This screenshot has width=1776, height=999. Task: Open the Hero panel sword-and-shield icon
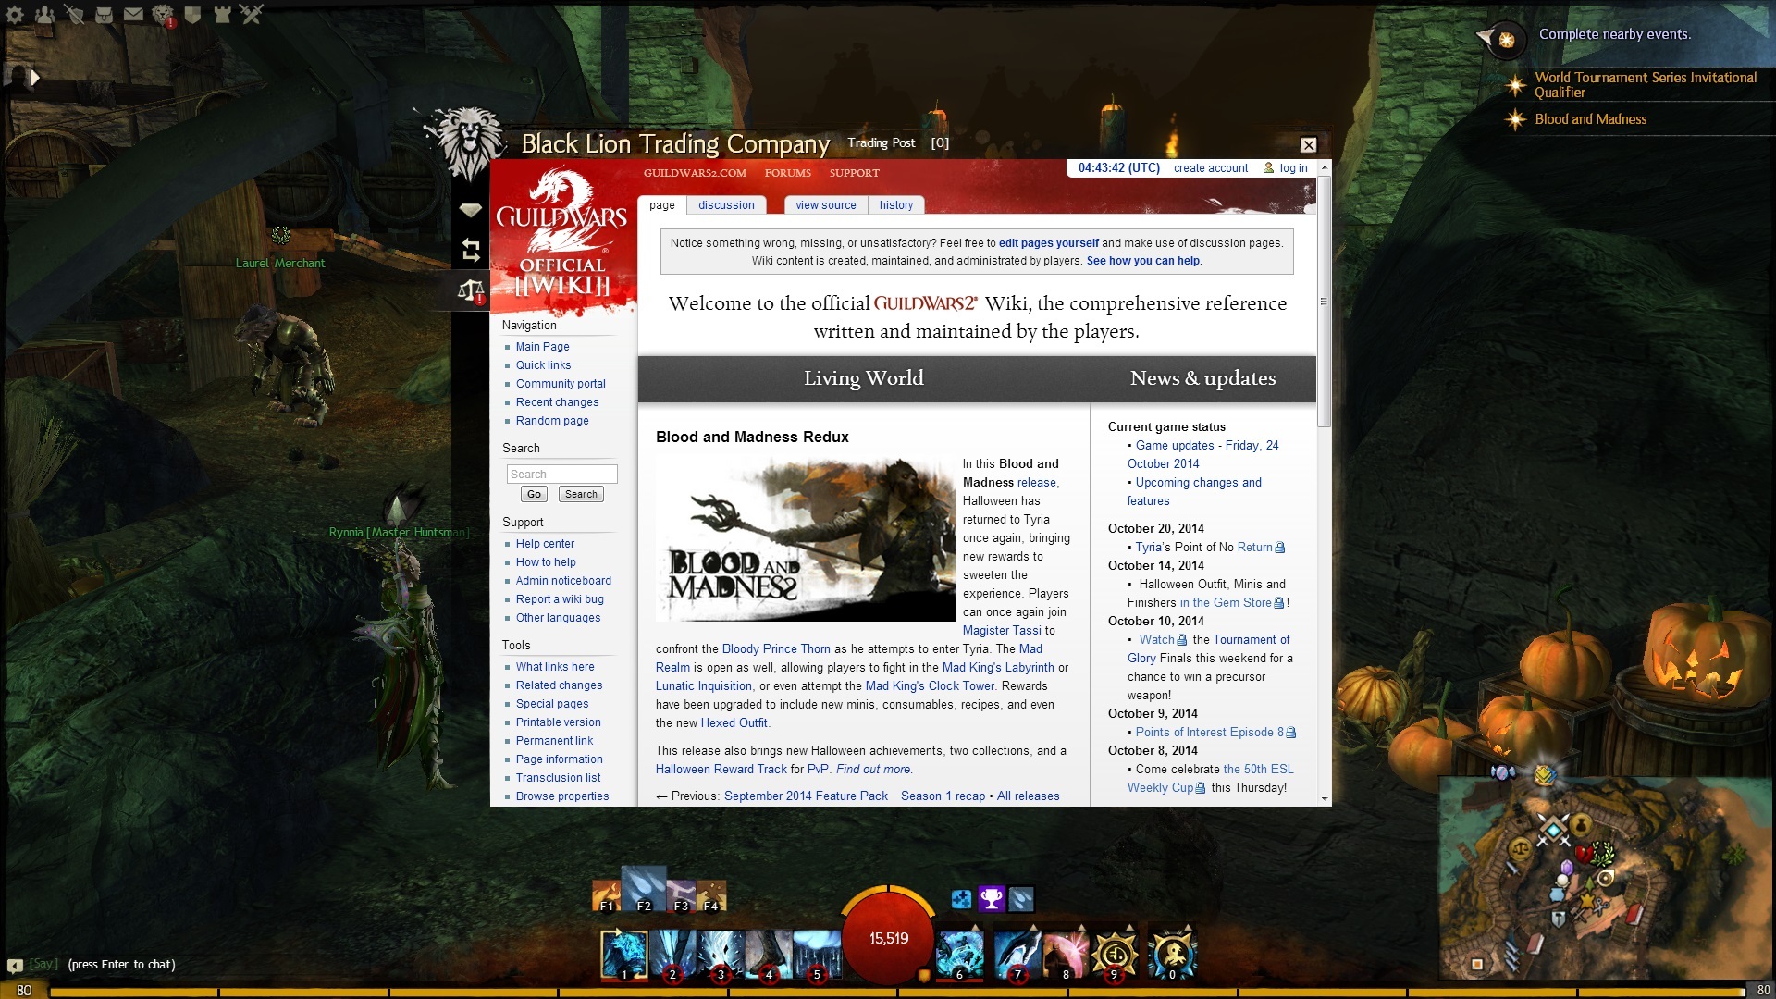coord(74,14)
